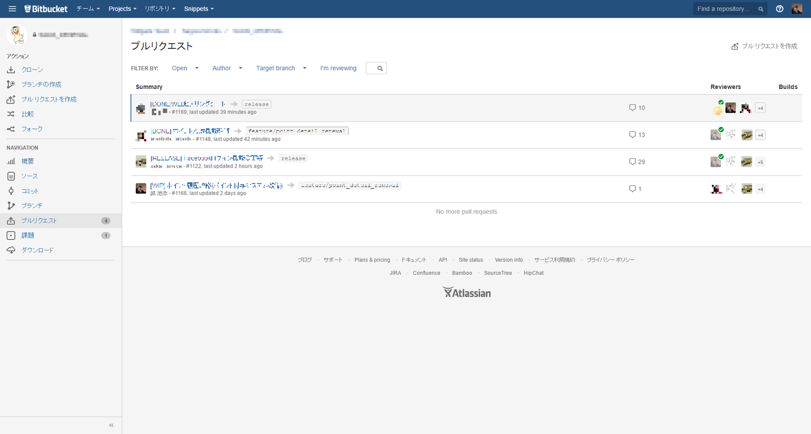Open pull request #1166 title link
Image resolution: width=811 pixels, height=434 pixels.
[x=216, y=185]
